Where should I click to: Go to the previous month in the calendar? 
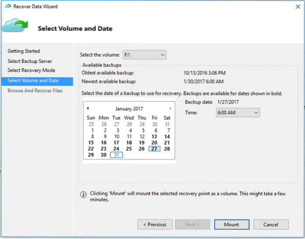(88, 108)
